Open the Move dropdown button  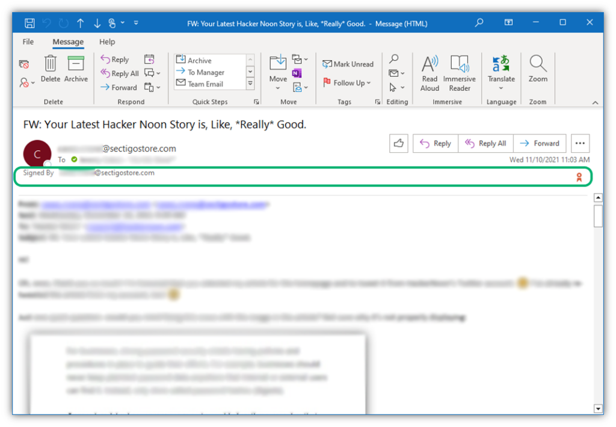pyautogui.click(x=278, y=73)
